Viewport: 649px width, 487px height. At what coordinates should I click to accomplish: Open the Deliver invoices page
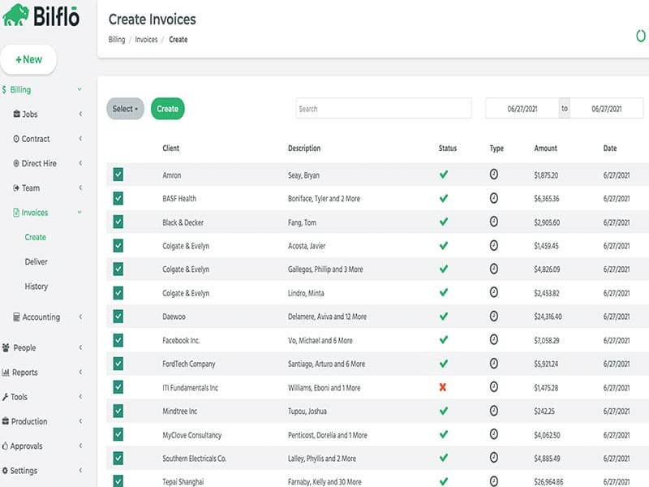pyautogui.click(x=36, y=262)
